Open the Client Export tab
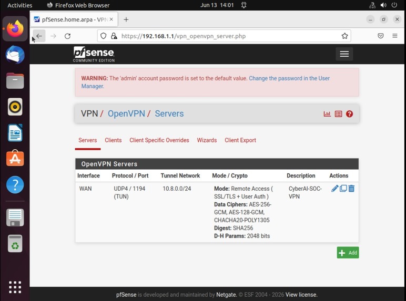406x301 pixels. click(240, 140)
